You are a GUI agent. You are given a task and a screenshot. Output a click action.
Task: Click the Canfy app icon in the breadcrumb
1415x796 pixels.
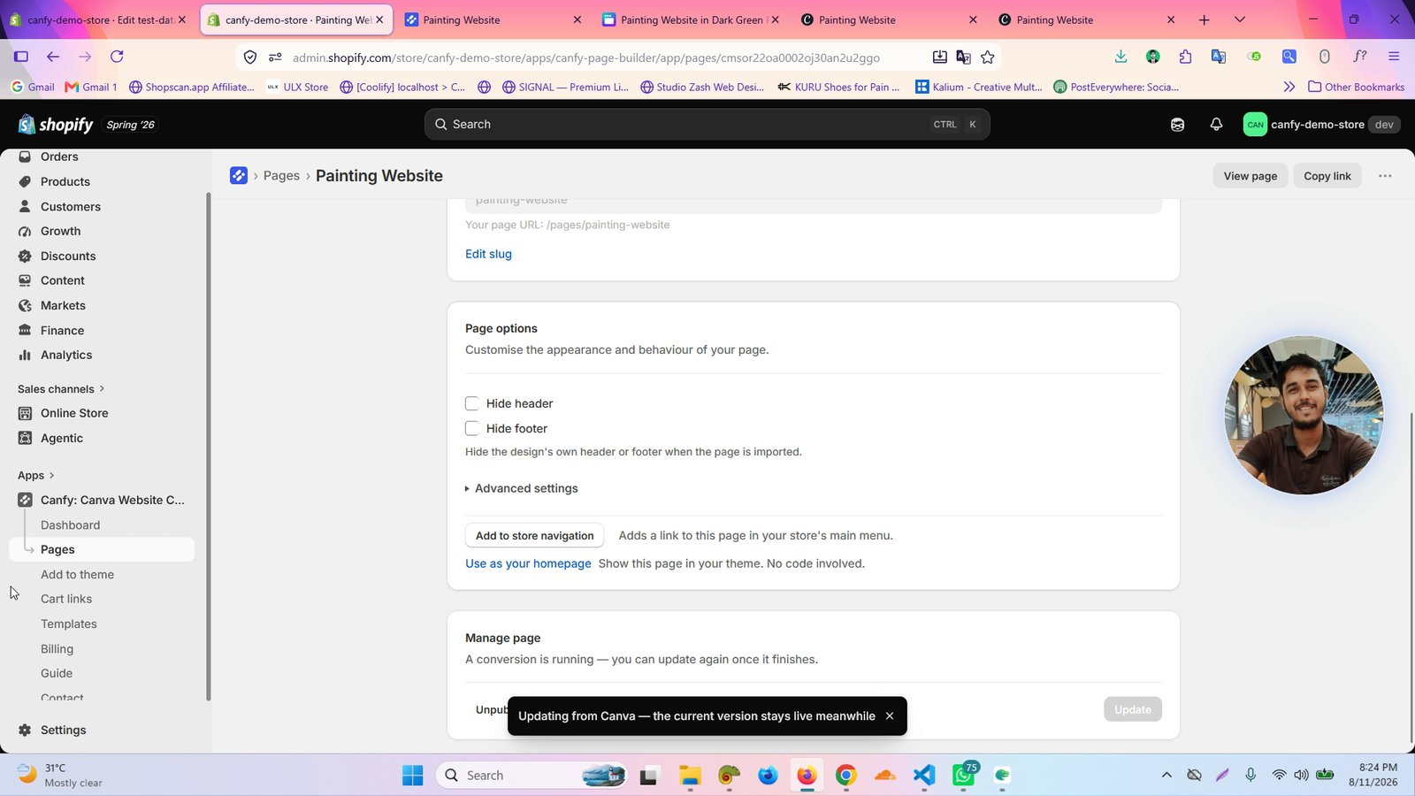(239, 176)
